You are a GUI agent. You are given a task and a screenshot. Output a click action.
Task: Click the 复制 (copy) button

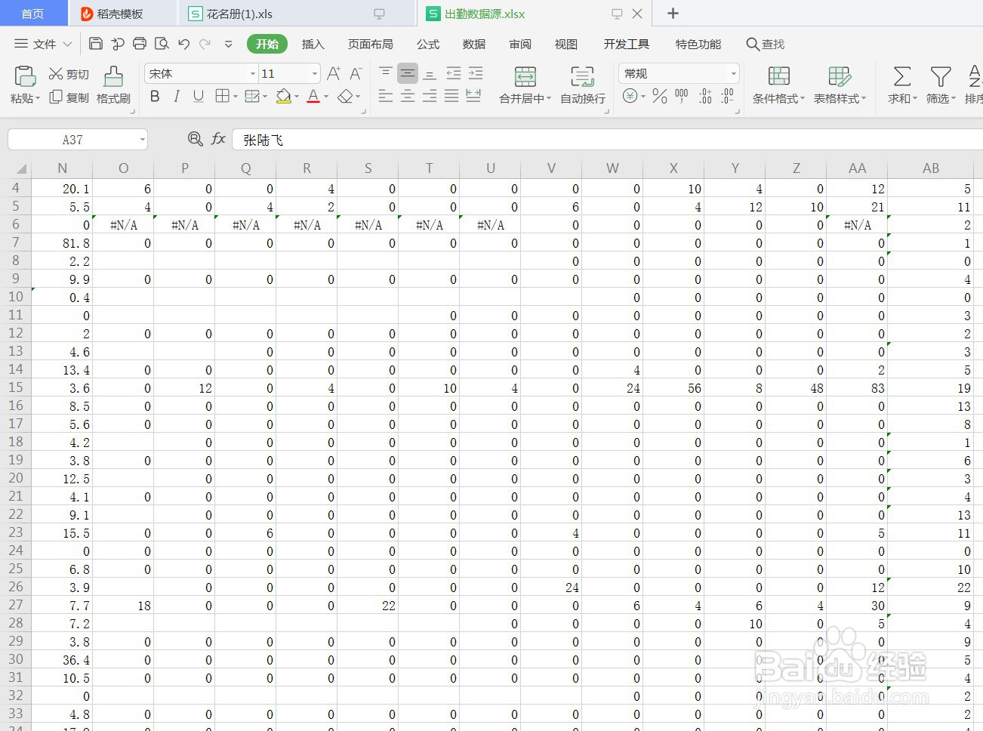pos(68,97)
